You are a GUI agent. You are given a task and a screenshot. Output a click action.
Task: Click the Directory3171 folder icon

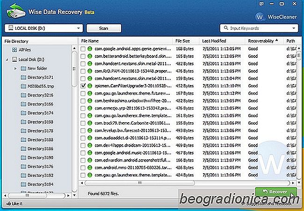(23, 77)
